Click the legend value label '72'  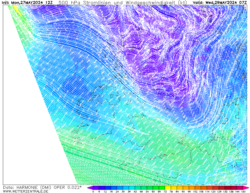[x=165, y=191]
